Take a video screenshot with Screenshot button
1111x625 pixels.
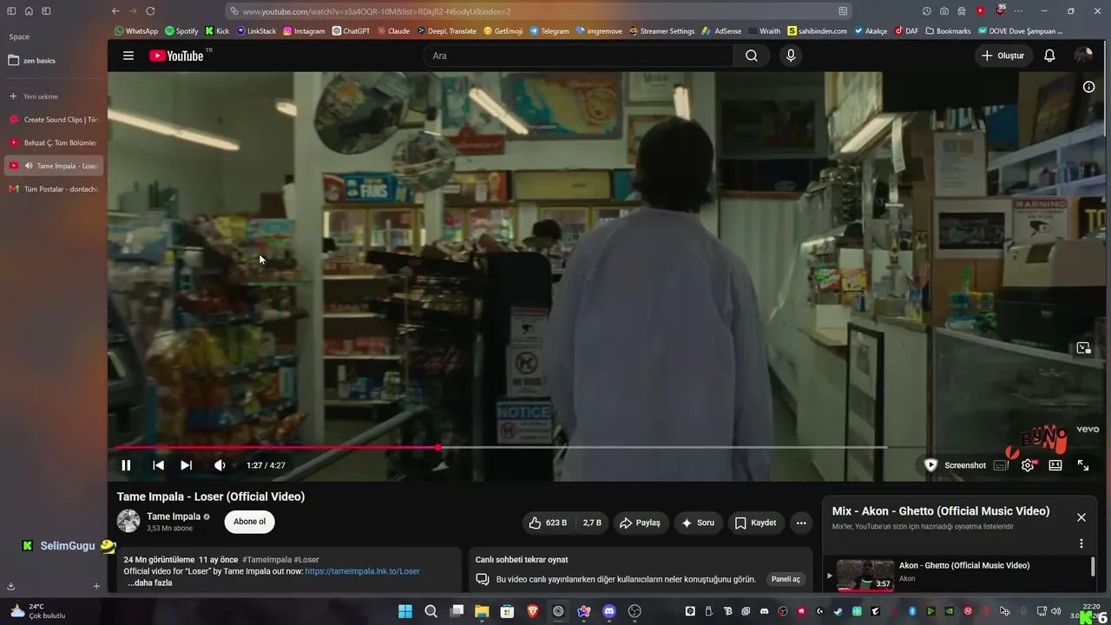tap(956, 465)
